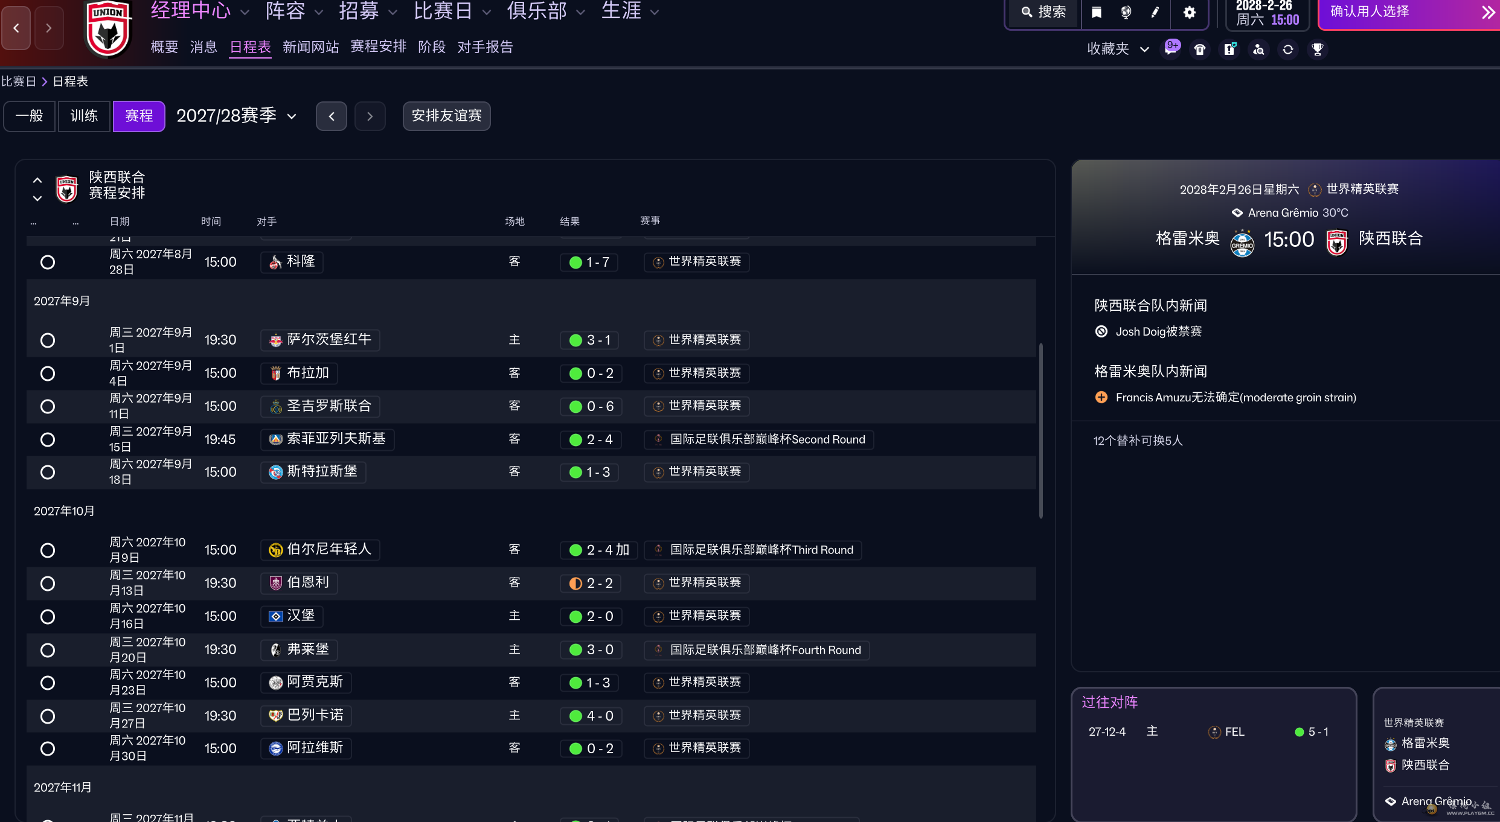Open the bookmark icon in top bar

[1097, 12]
